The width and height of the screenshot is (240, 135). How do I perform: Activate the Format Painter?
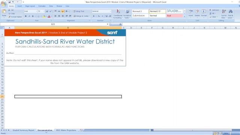tap(15, 17)
